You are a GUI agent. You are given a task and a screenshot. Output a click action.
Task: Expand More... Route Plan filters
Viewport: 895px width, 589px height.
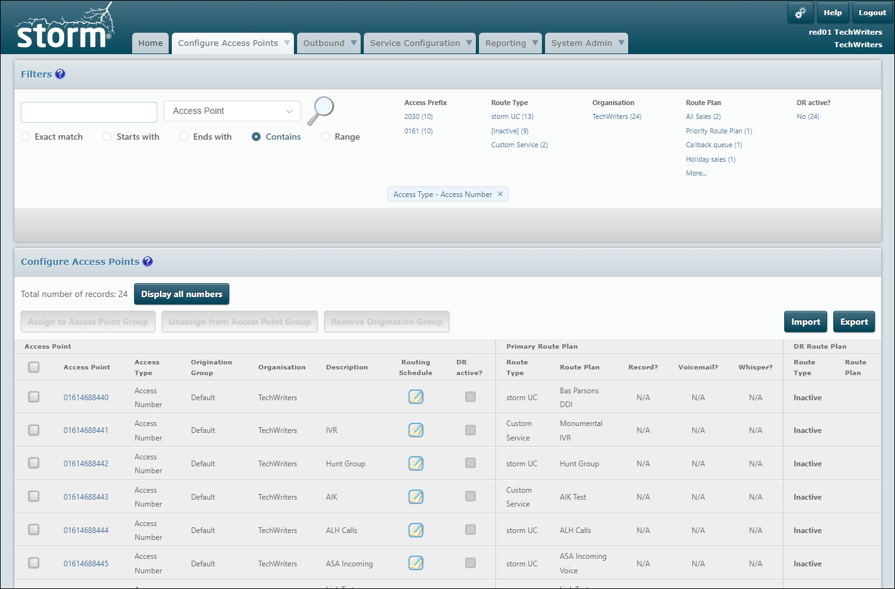pyautogui.click(x=696, y=173)
